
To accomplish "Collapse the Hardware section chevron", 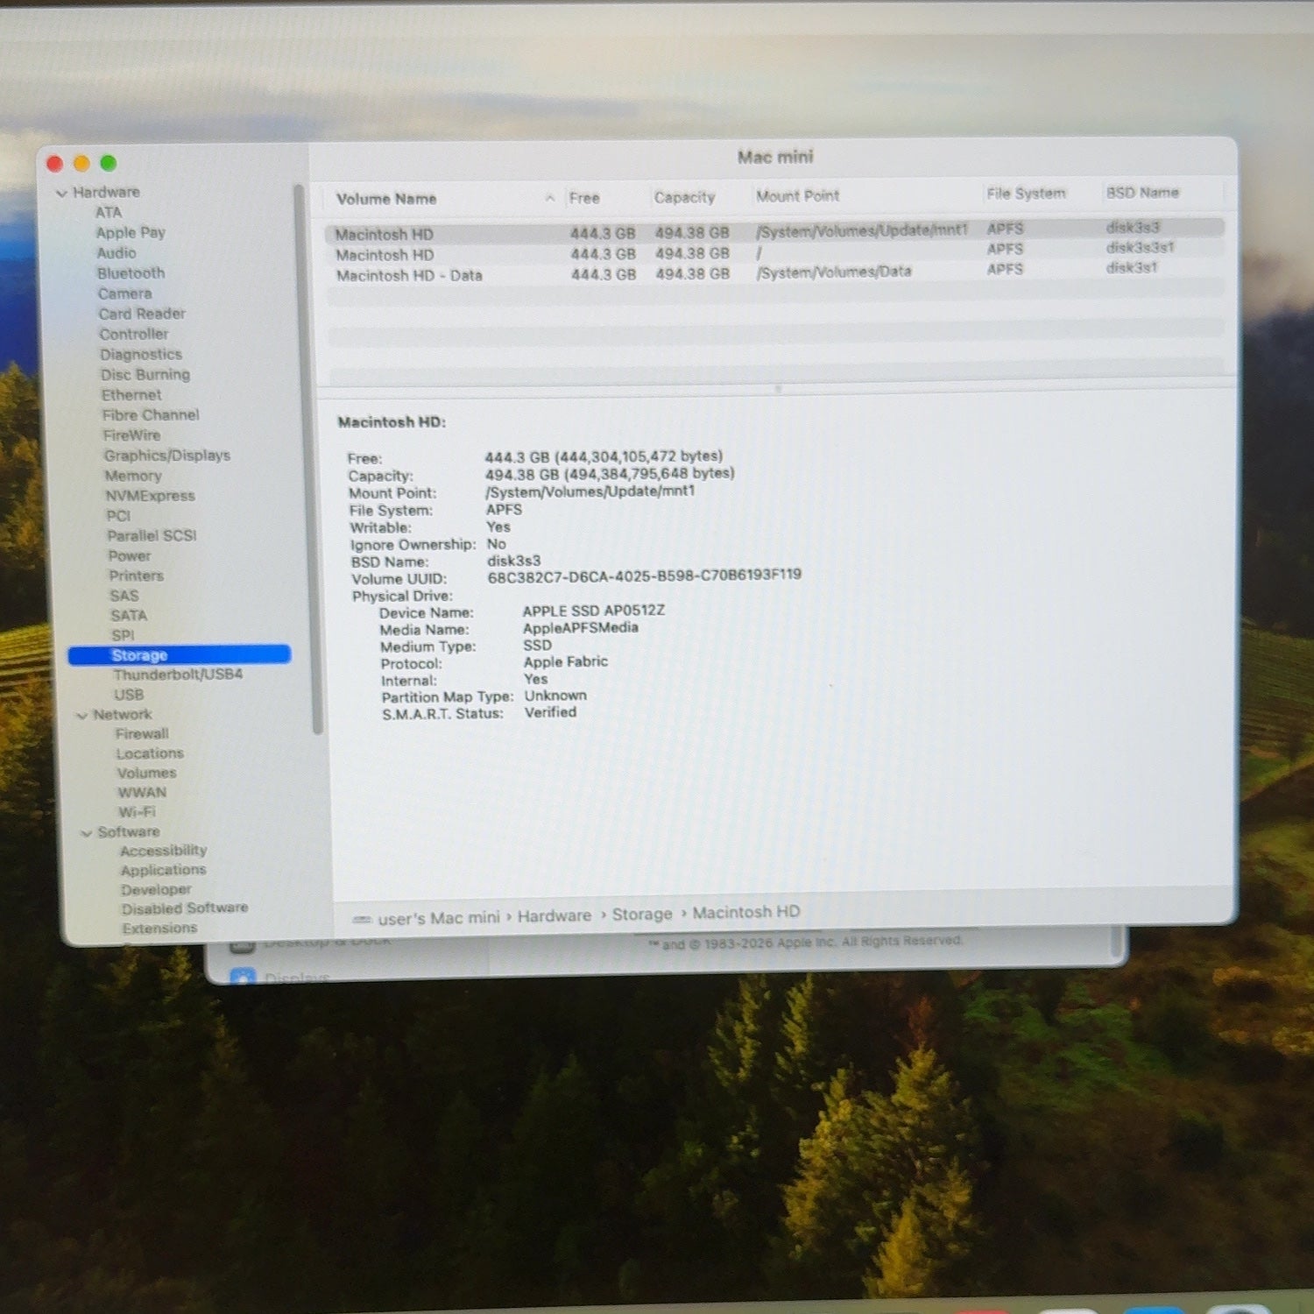I will coord(61,193).
